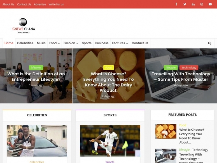Open the Advertise link
Screen dimensions: 217x163
[40, 4]
